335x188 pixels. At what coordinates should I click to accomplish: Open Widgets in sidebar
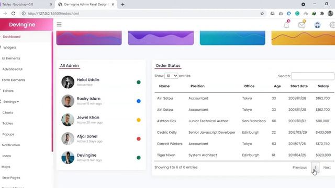click(9, 48)
